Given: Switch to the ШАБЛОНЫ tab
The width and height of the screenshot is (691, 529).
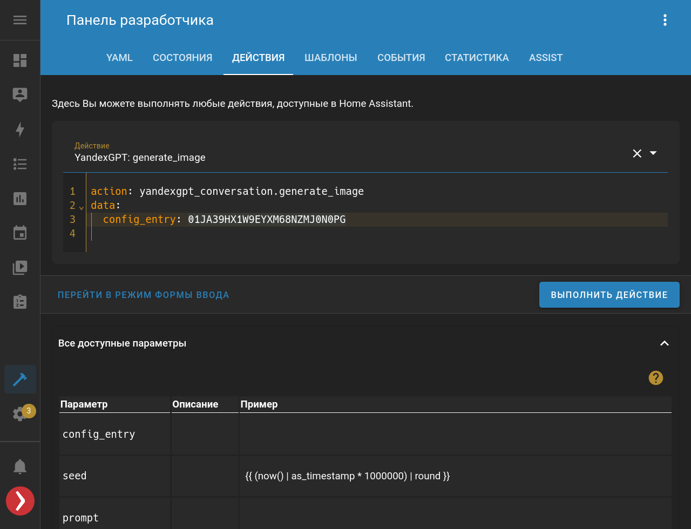Looking at the screenshot, I should click(x=331, y=58).
